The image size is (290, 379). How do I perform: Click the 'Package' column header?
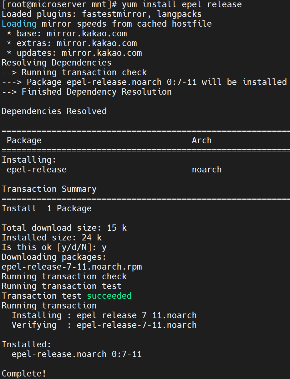pyautogui.click(x=24, y=140)
